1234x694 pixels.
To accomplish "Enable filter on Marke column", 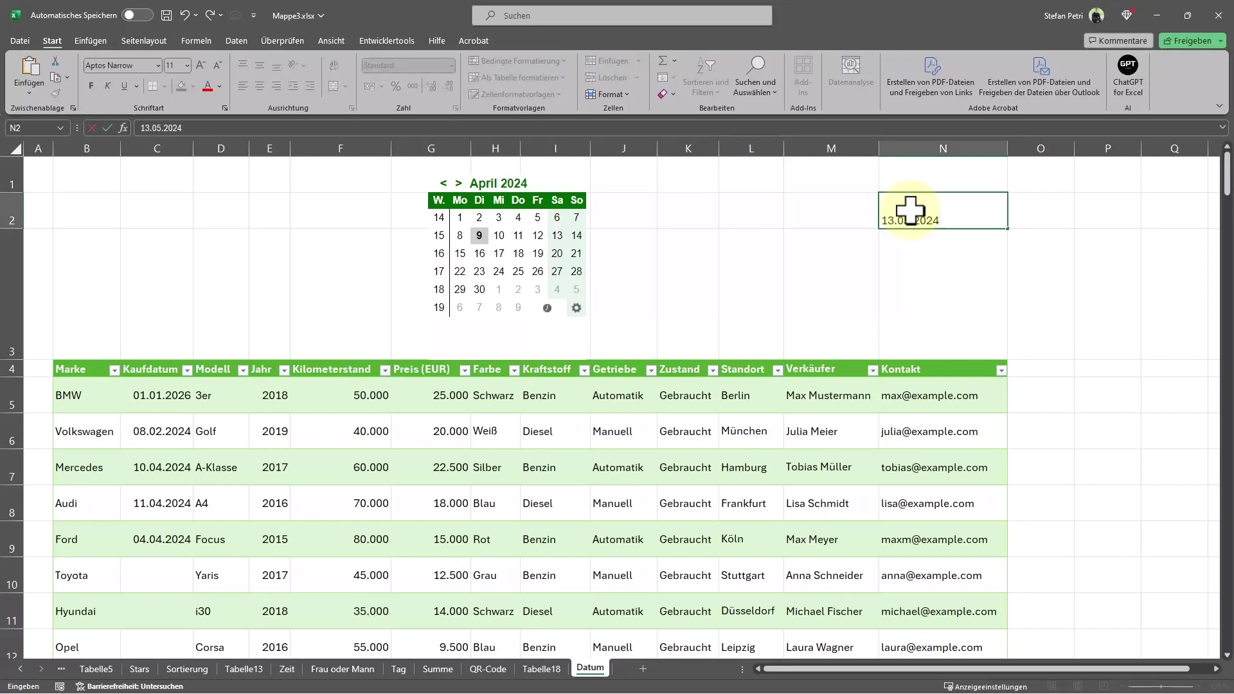I will coord(114,369).
